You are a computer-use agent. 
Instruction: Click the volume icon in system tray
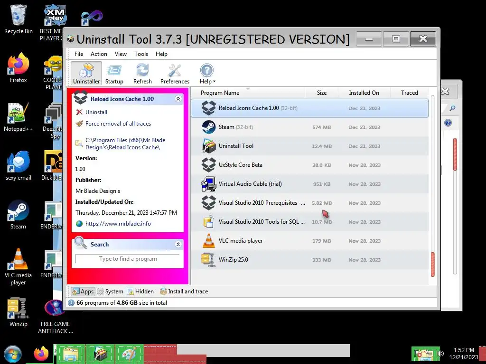(x=440, y=354)
